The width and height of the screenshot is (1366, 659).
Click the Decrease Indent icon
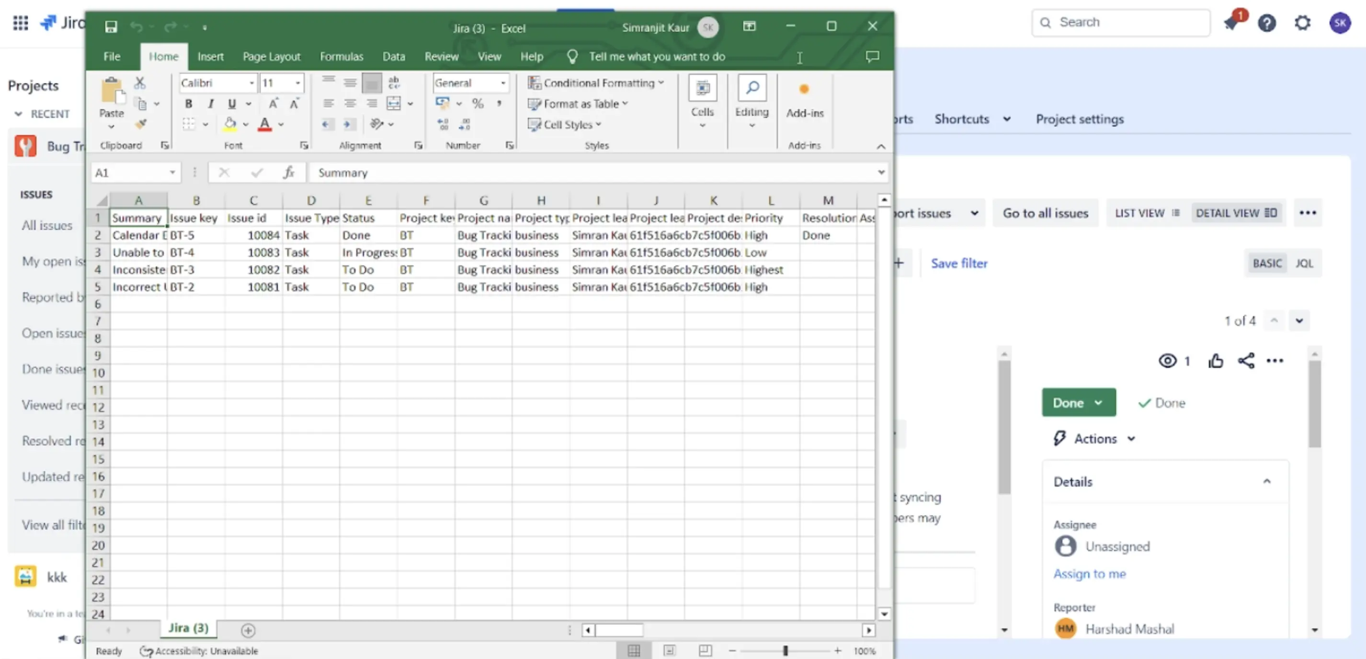coord(327,124)
